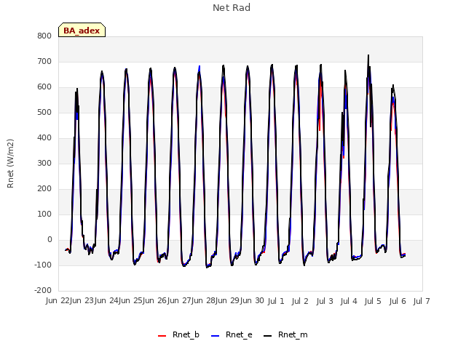This screenshot has height=349, width=466.
Task: Click the BA_adex annotation label
Action: click(x=82, y=31)
